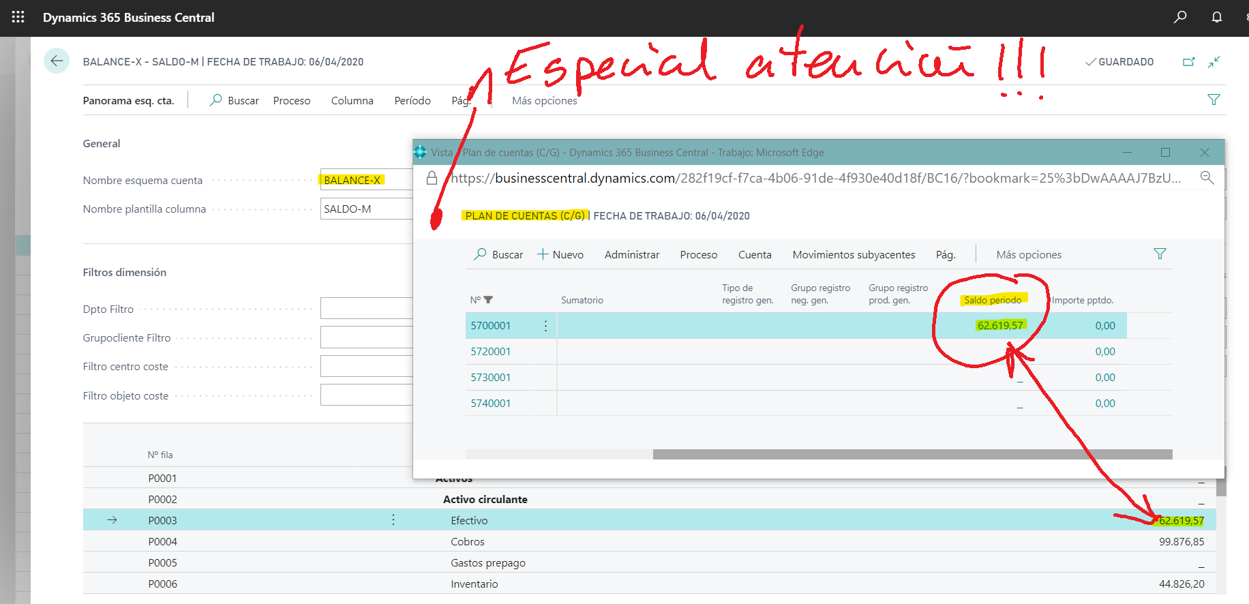Click the search magnifier in top bar
Image resolution: width=1249 pixels, height=604 pixels.
1180,17
